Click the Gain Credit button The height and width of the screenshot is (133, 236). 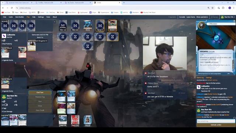coord(40,110)
